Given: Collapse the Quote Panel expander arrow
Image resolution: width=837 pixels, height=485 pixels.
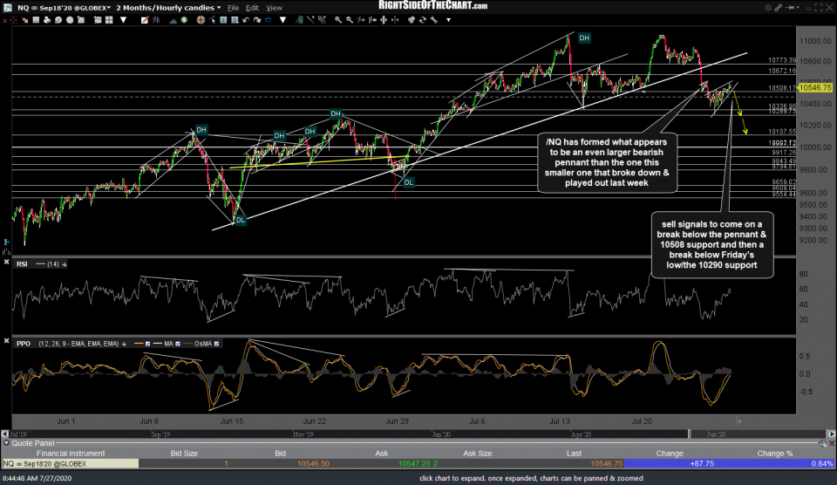Looking at the screenshot, I should [x=6, y=443].
